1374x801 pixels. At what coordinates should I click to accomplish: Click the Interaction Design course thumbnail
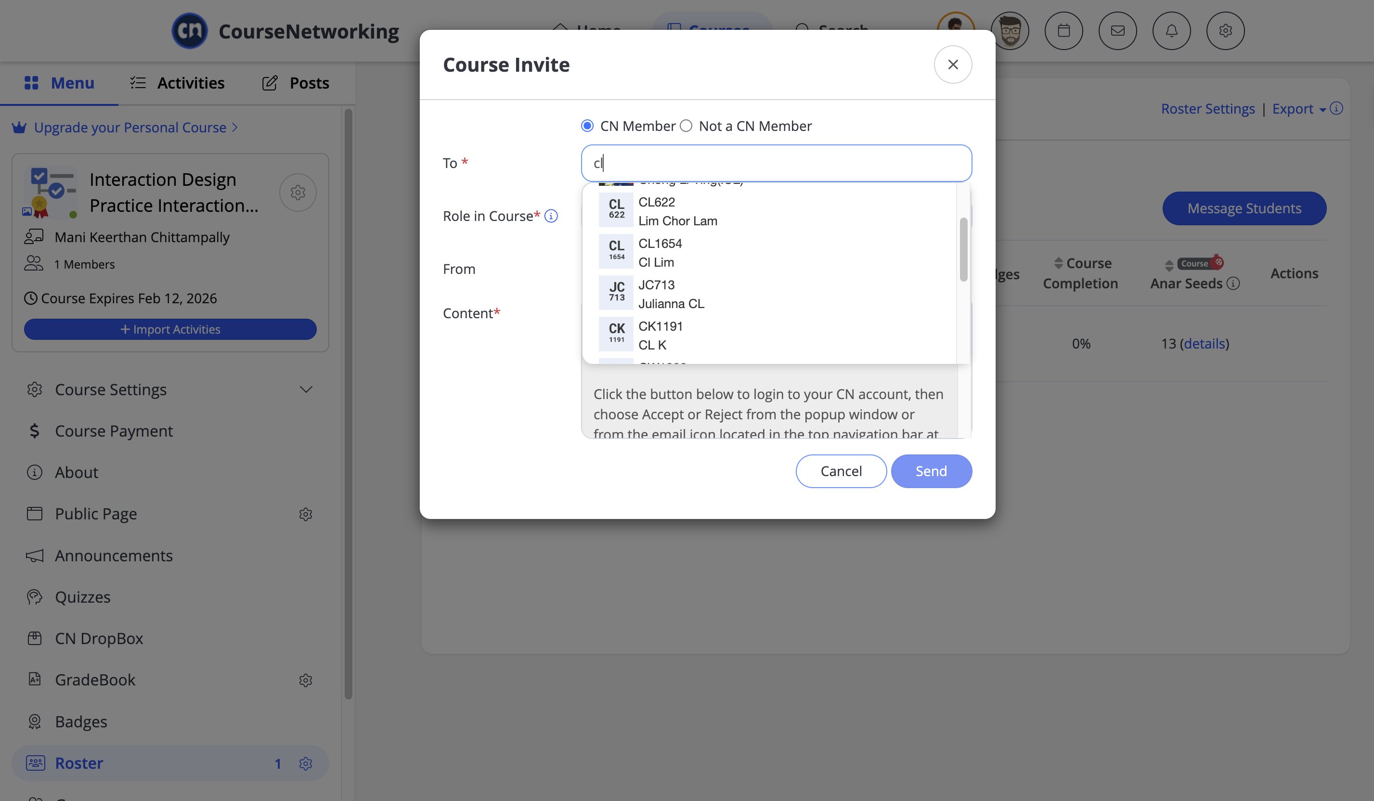point(50,193)
